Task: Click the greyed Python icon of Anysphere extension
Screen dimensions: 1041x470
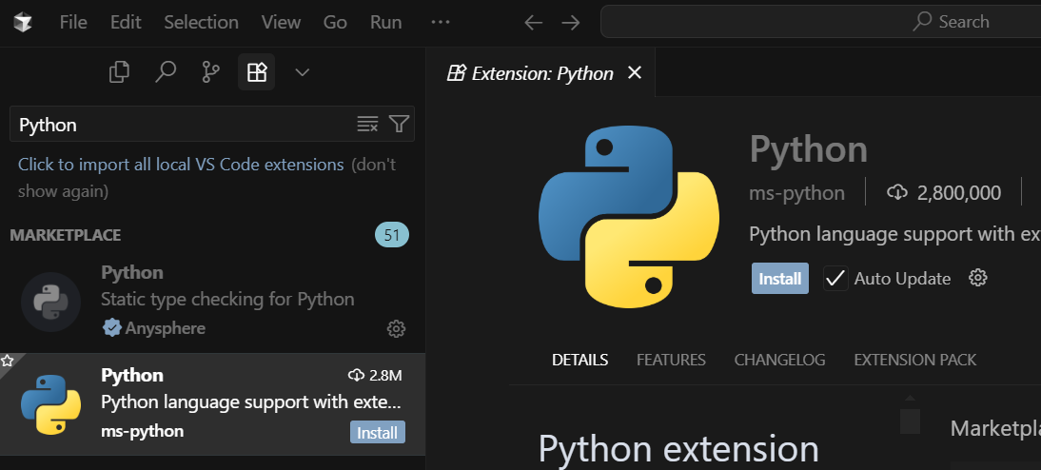Action: click(x=51, y=302)
